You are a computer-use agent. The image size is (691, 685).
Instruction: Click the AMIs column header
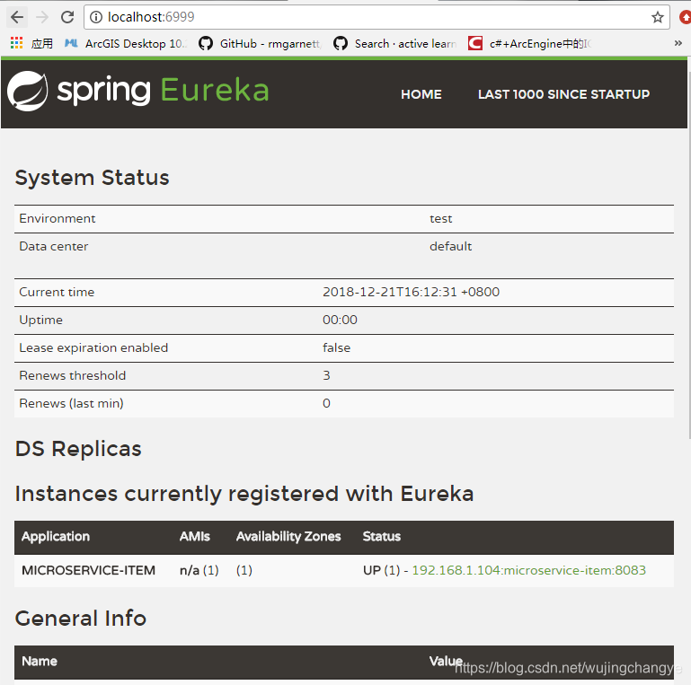(x=194, y=536)
